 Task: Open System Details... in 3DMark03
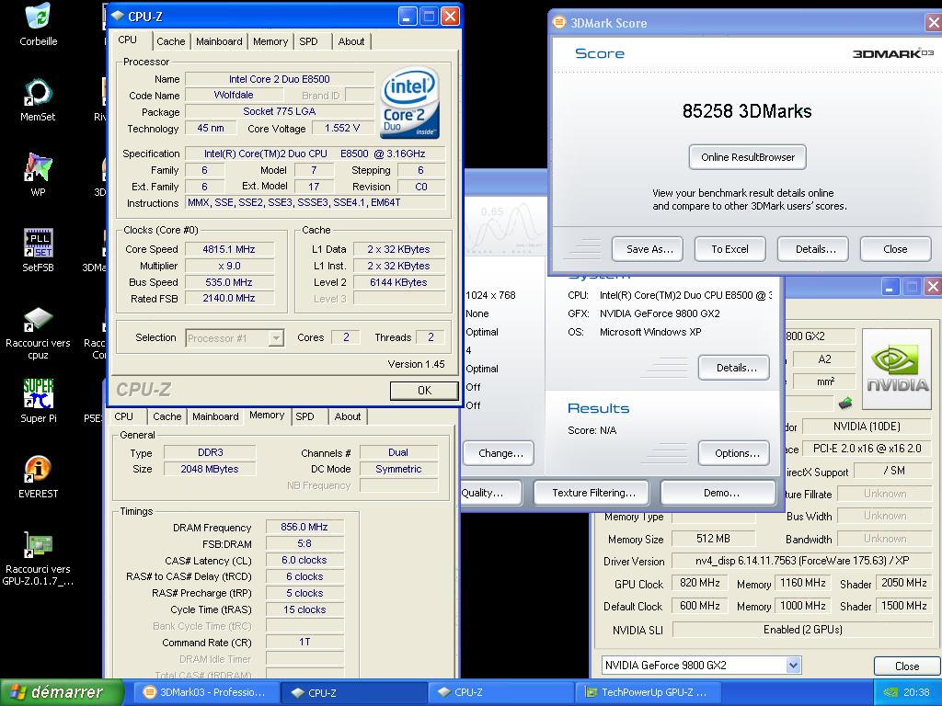(734, 368)
